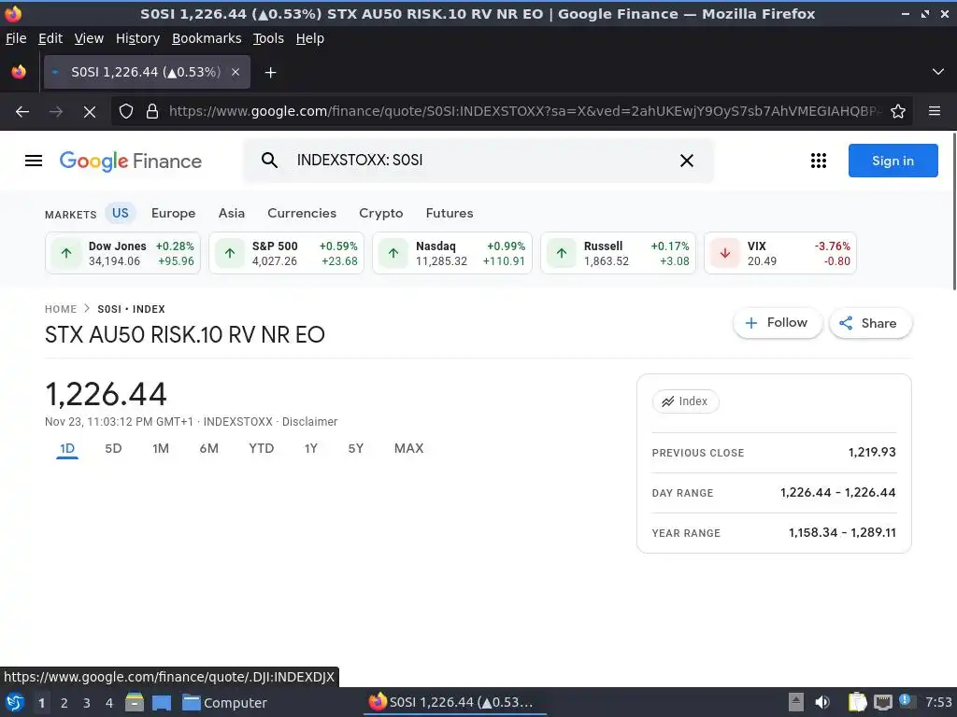
Task: Select the Europe markets tab
Action: coord(173,214)
